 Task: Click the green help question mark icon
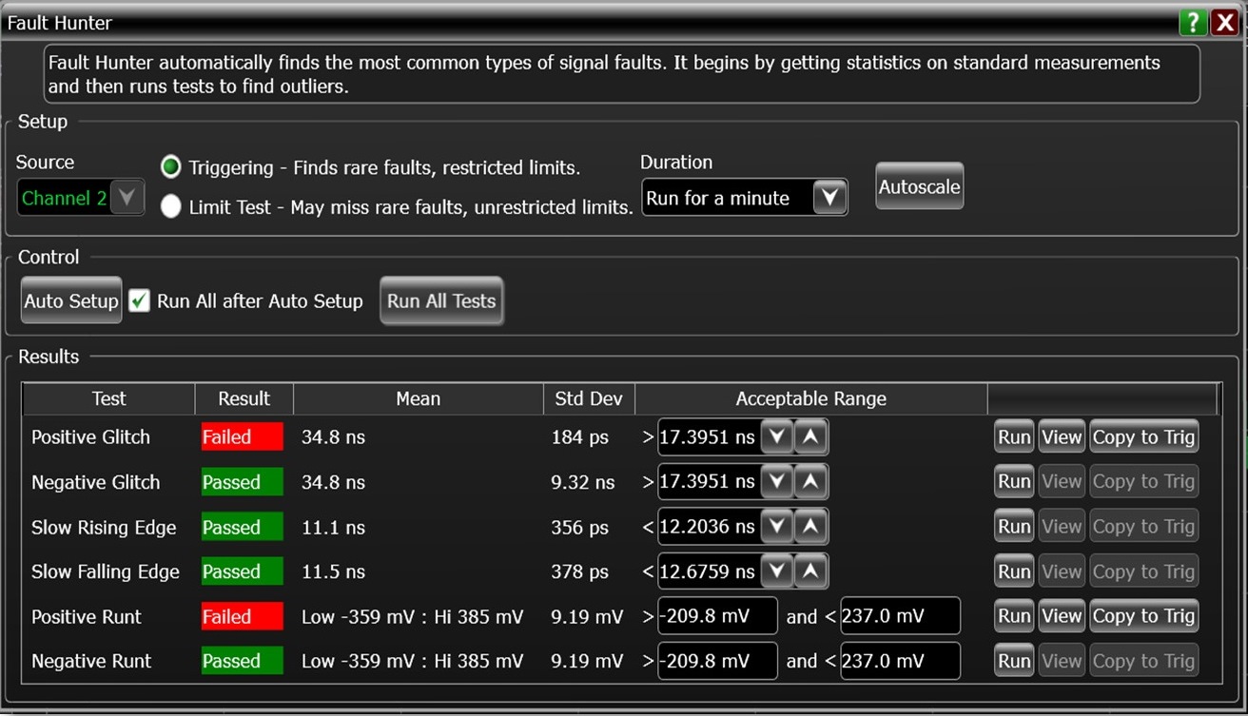tap(1192, 23)
